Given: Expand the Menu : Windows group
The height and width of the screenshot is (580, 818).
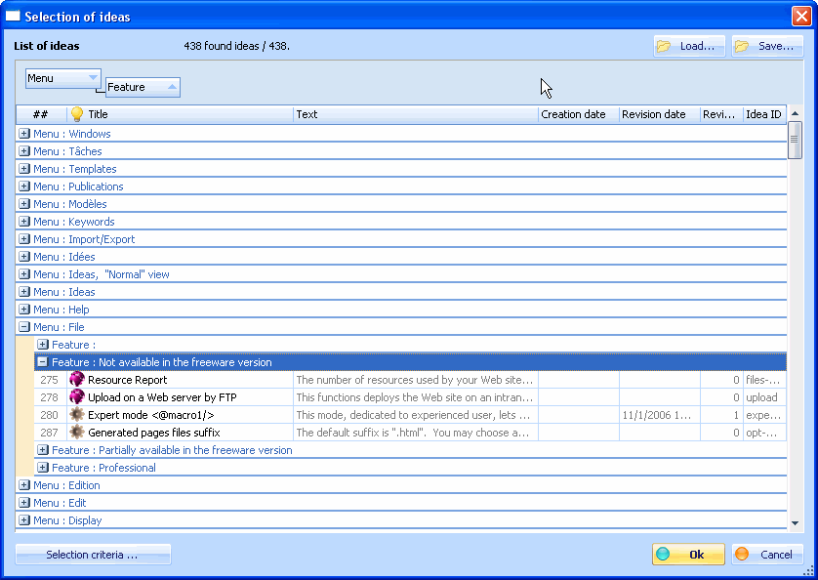Looking at the screenshot, I should pyautogui.click(x=23, y=133).
